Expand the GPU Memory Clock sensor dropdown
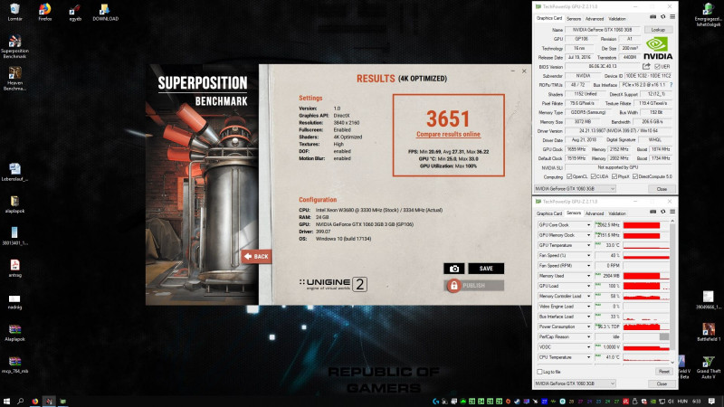Viewport: 724px width, 407px height. 589,235
